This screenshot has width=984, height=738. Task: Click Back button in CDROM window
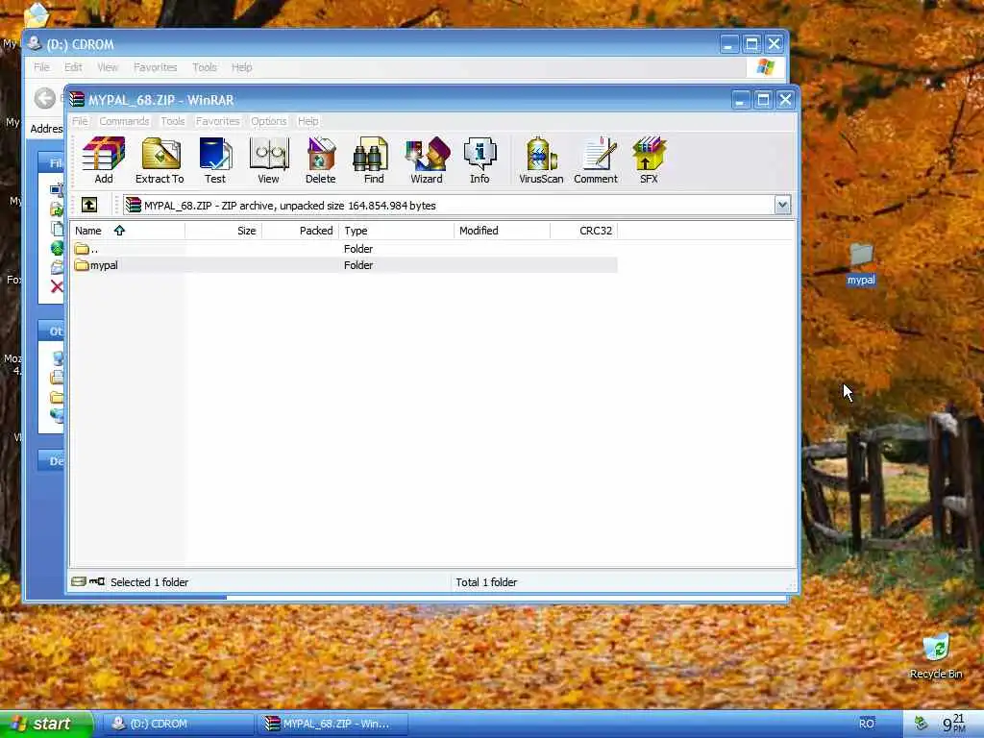point(44,98)
